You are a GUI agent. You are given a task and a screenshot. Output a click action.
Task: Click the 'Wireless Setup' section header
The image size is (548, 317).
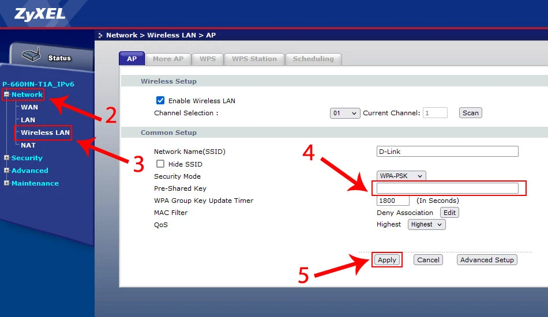point(168,81)
